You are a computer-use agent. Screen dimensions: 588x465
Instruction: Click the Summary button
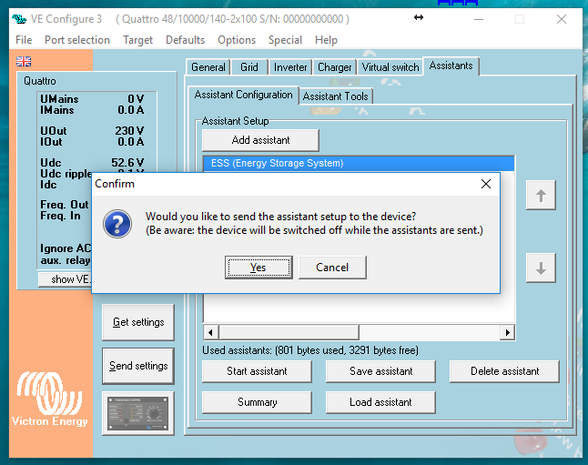[x=257, y=402]
